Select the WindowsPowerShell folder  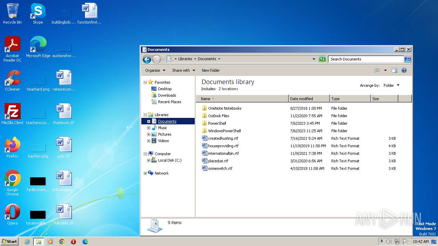[221, 131]
